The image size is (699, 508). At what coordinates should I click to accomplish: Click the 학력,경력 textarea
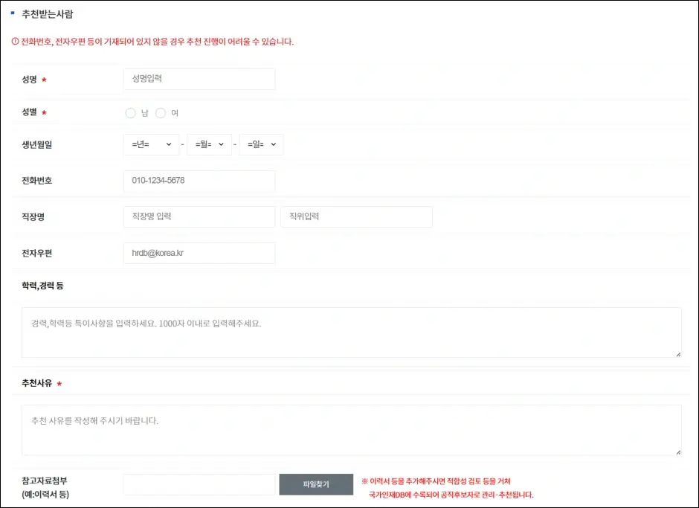point(351,332)
